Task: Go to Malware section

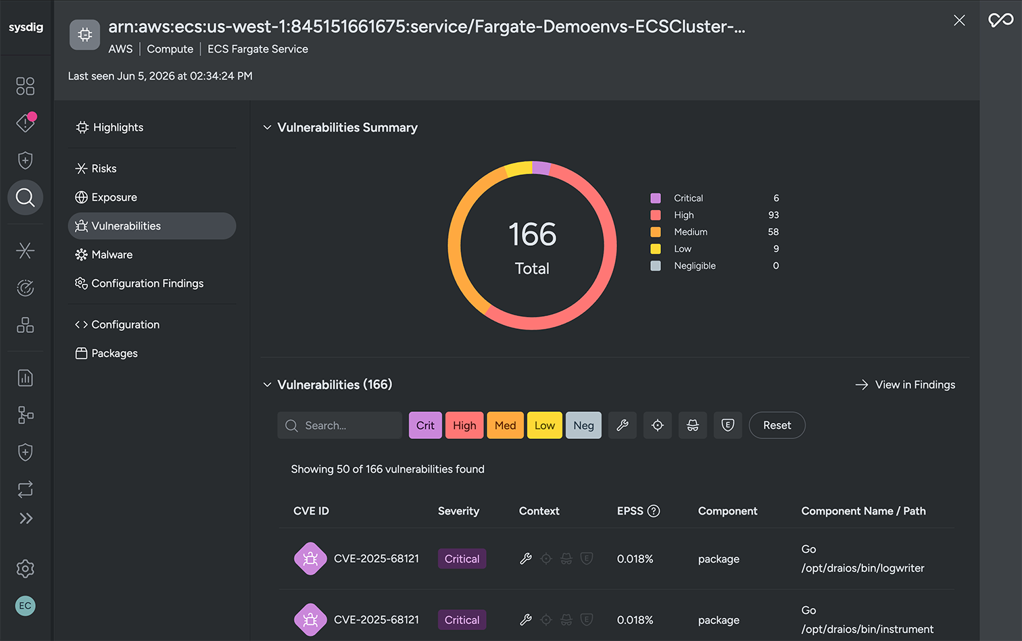Action: coord(103,255)
